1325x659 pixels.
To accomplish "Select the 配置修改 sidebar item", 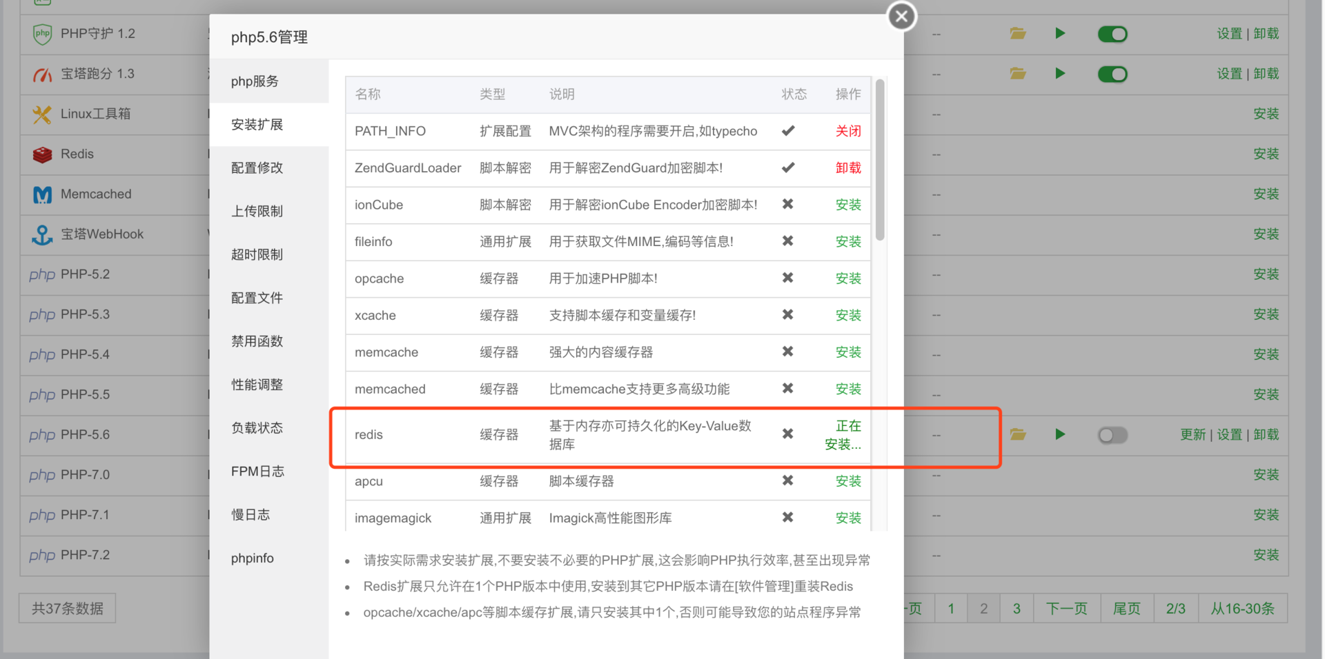I will click(x=257, y=168).
